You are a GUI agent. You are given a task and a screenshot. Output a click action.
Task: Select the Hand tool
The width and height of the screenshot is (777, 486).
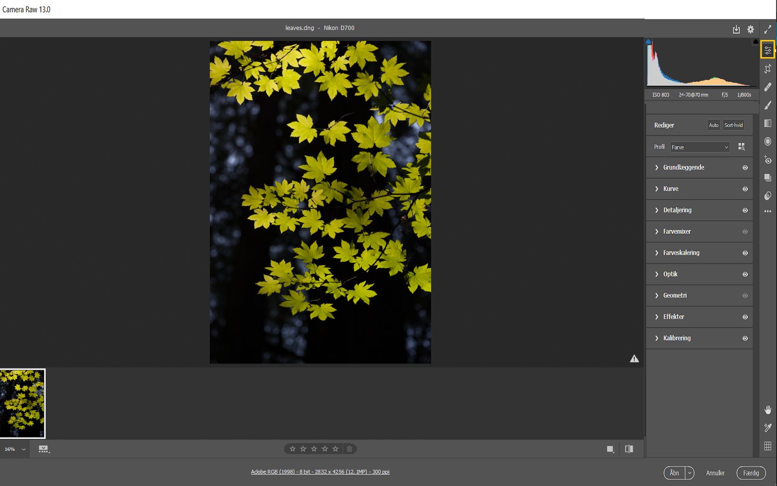click(767, 410)
